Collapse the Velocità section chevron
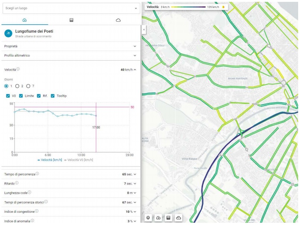Screen dimensions: 300x225 pyautogui.click(x=135, y=70)
